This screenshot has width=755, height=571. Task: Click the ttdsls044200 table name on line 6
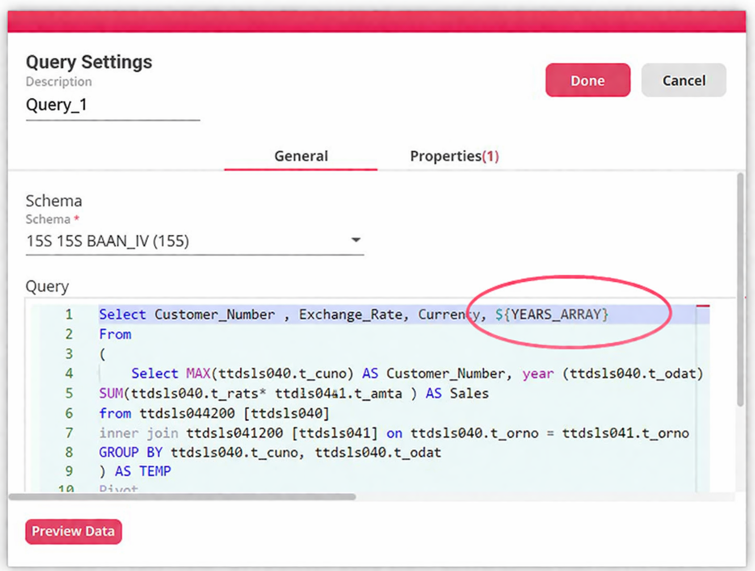tap(187, 413)
